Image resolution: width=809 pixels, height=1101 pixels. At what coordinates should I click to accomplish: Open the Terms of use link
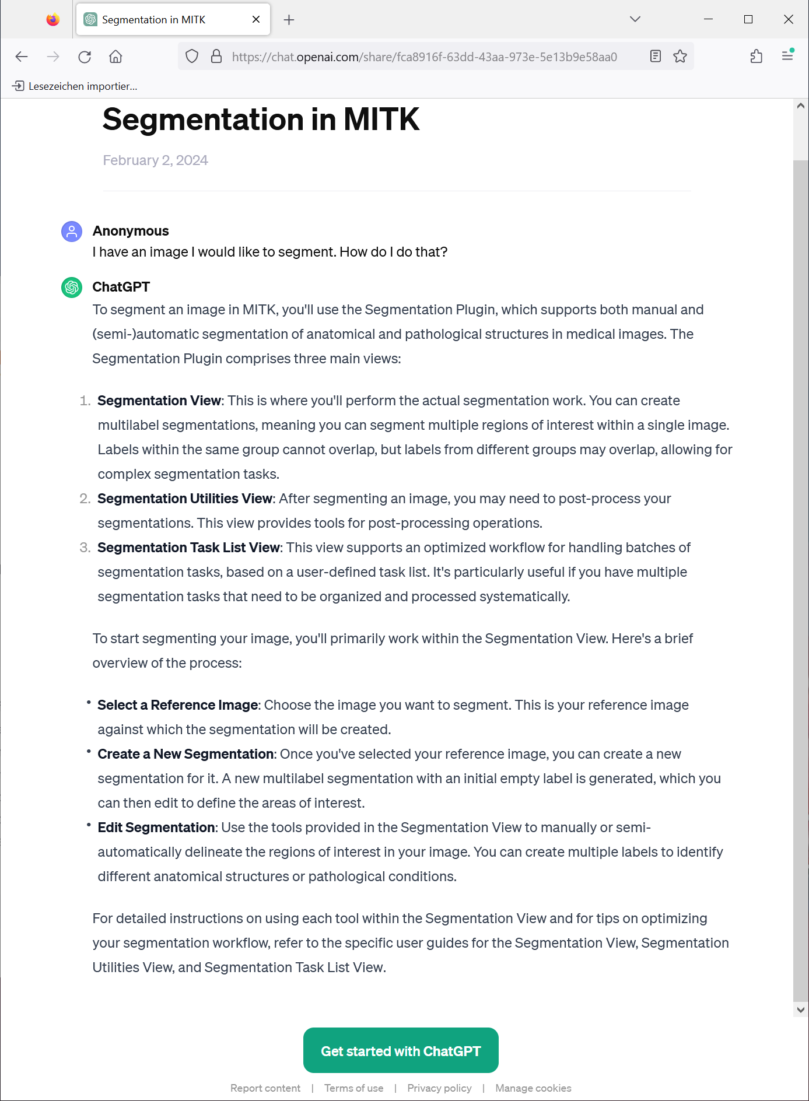tap(353, 1088)
